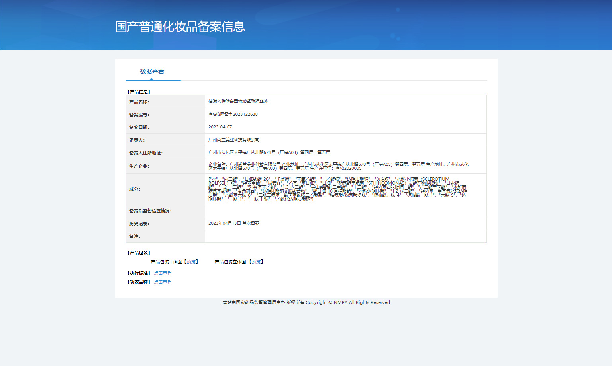Click the 【功效宣称】 label
This screenshot has width=612, height=366.
[x=139, y=282]
